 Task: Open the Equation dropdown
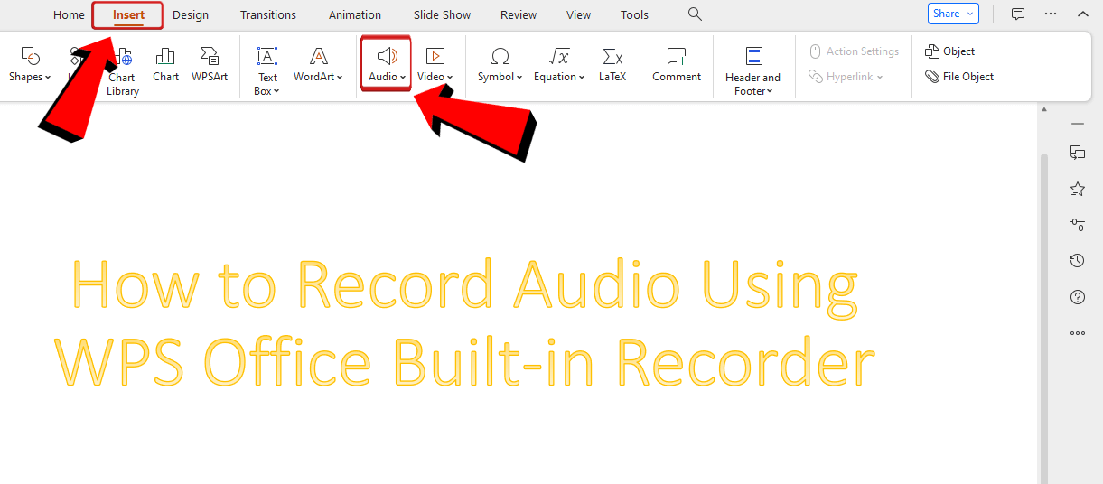pyautogui.click(x=559, y=65)
